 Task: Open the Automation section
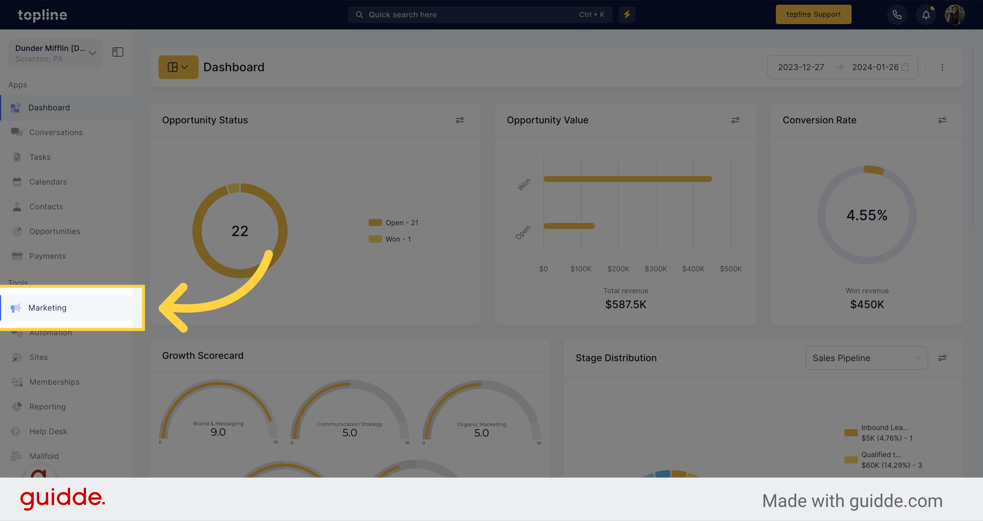click(x=51, y=332)
